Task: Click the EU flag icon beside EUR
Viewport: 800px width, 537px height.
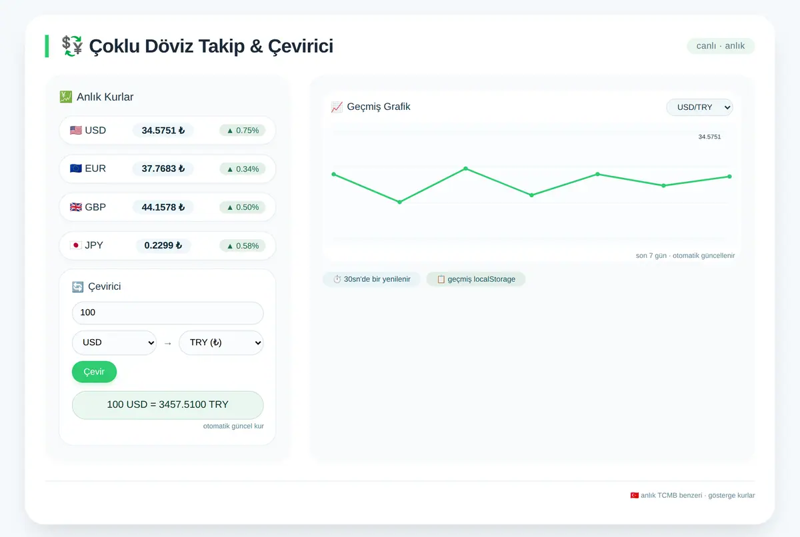Action: [76, 169]
